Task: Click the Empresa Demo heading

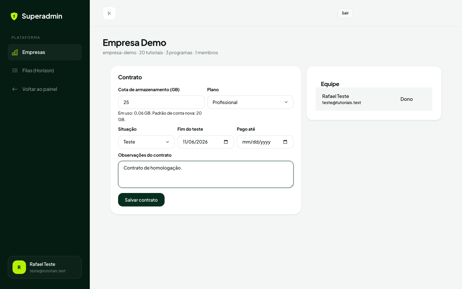Action: (x=134, y=42)
